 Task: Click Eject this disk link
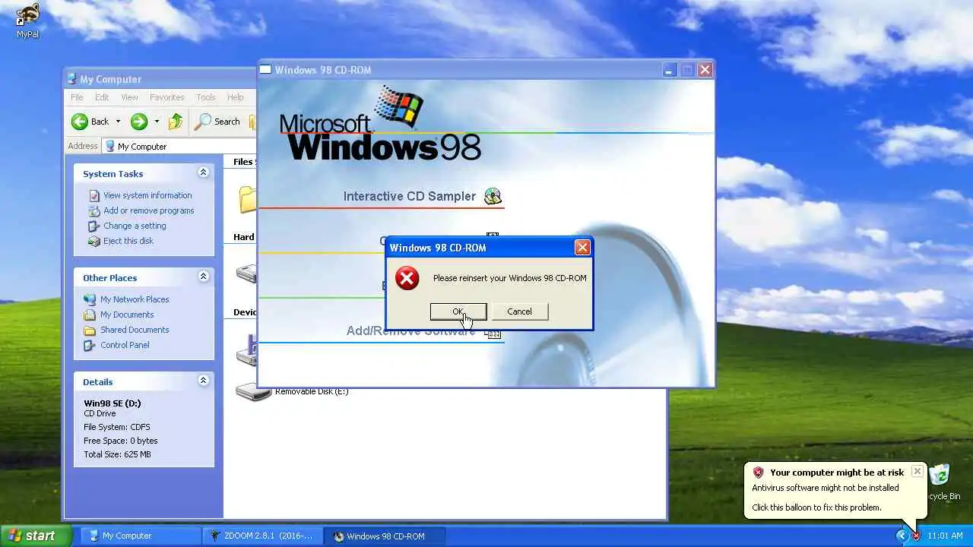(x=128, y=241)
